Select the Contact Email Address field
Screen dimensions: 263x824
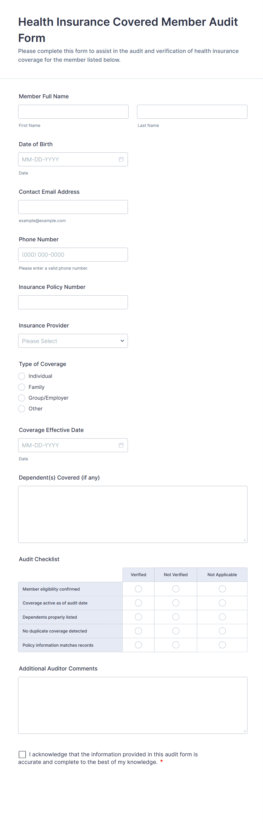click(73, 207)
